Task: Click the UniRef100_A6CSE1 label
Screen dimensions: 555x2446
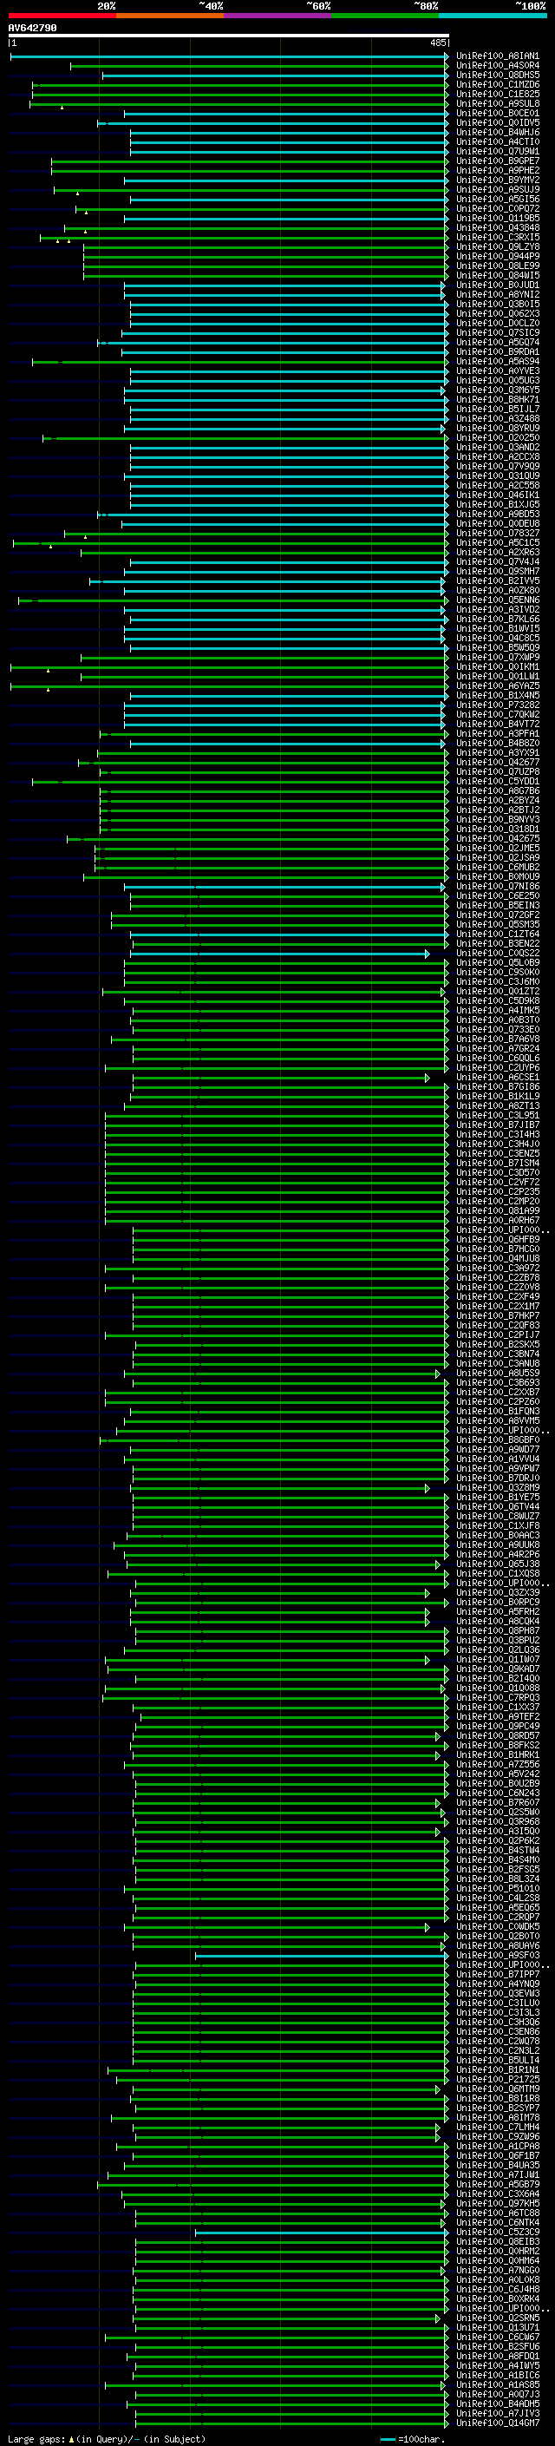Action: (497, 1078)
